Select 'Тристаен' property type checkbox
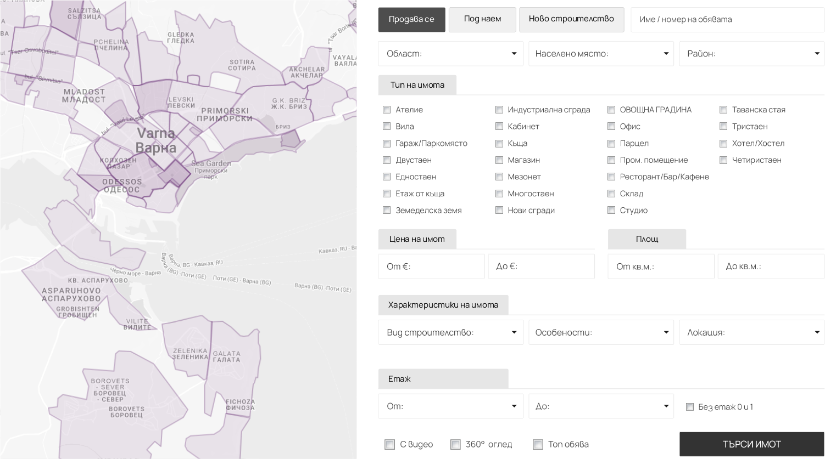This screenshot has height=459, width=825. [723, 127]
